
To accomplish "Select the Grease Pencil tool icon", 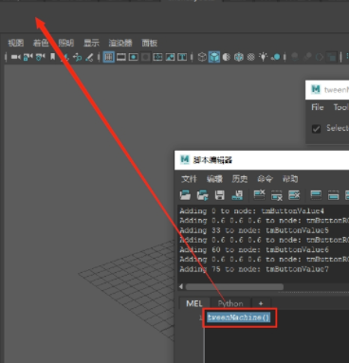I will (89, 57).
